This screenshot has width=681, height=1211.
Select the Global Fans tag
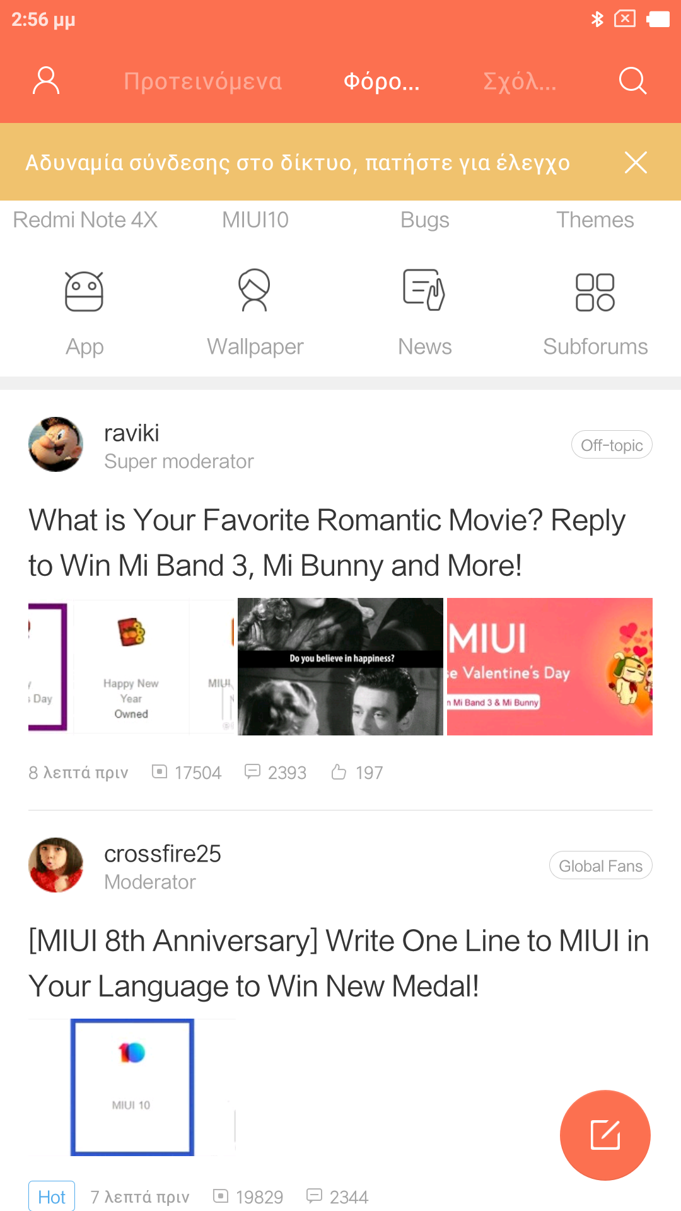click(x=601, y=865)
